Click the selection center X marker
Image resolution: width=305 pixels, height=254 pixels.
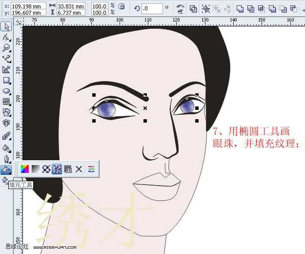[x=145, y=108]
